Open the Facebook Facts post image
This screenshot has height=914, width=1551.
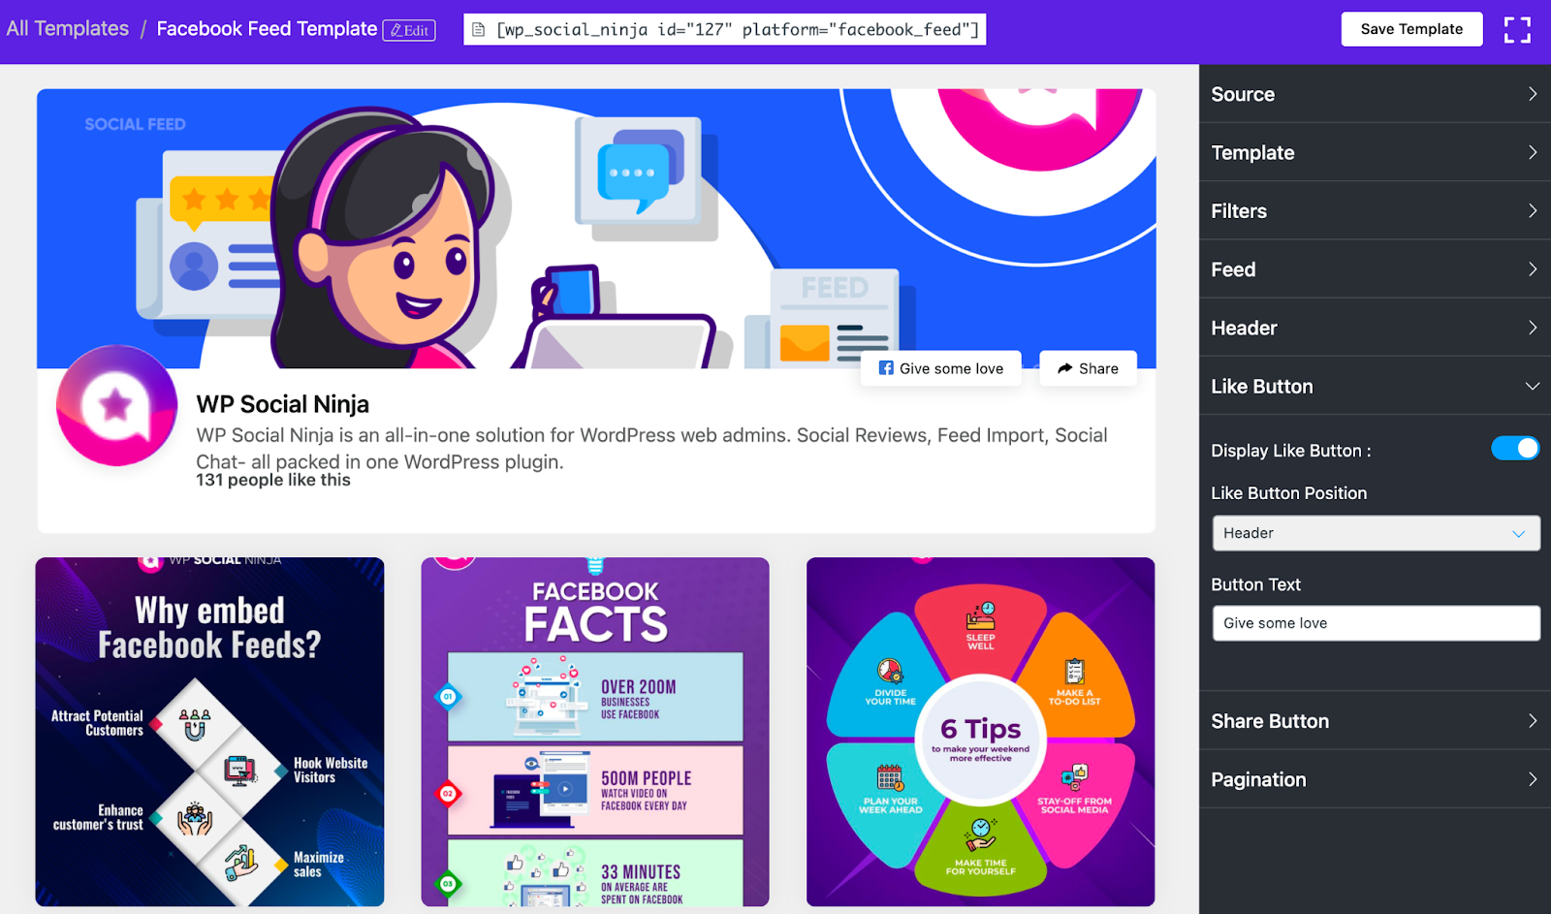(595, 732)
